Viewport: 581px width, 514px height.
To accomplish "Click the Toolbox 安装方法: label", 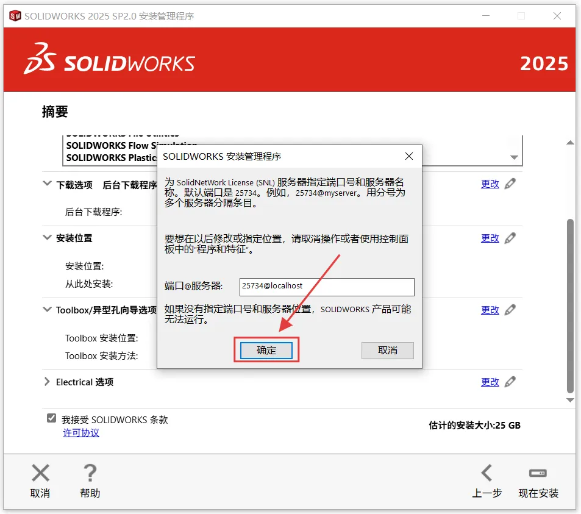I will point(102,355).
